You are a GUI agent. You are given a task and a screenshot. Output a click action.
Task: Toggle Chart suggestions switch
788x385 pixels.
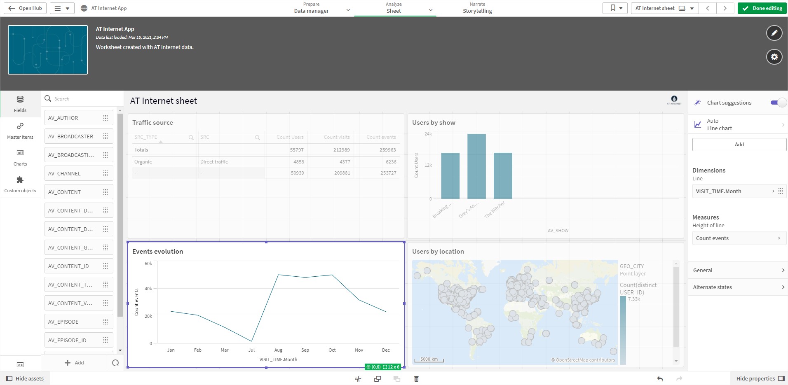[779, 103]
